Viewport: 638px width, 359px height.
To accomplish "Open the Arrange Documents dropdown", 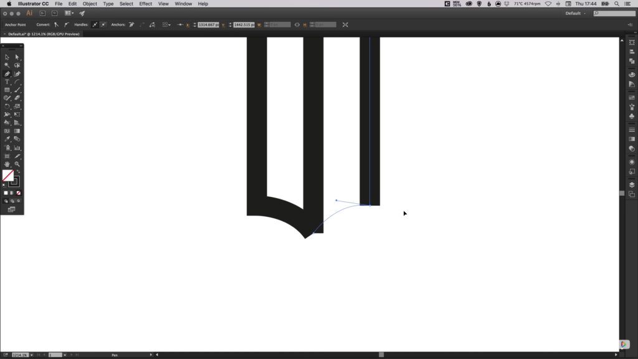I will pos(69,13).
